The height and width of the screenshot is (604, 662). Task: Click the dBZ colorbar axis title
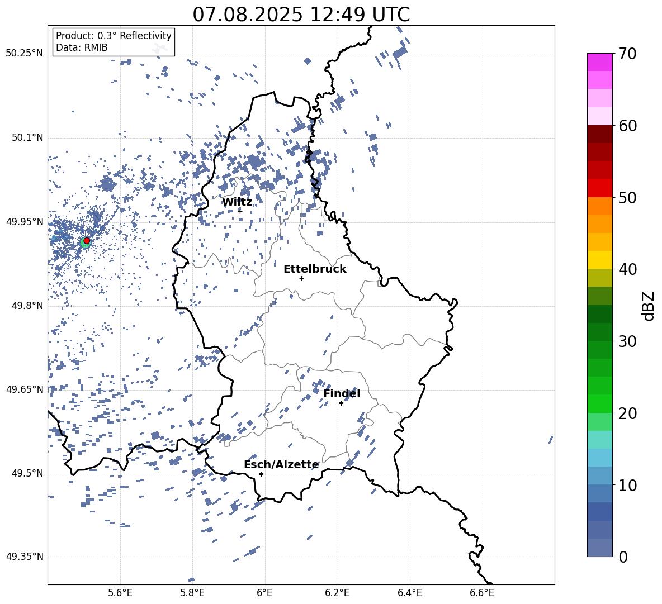649,306
